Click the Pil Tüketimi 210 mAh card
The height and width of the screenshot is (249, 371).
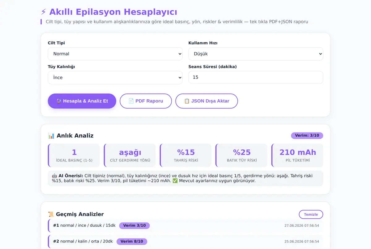(297, 155)
